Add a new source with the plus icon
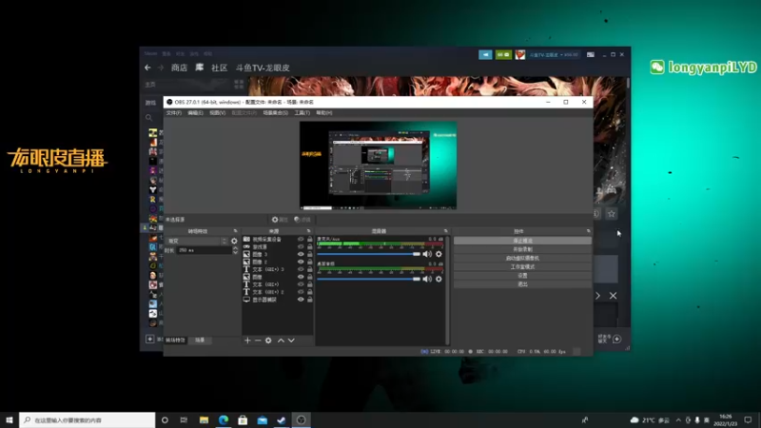This screenshot has width=761, height=428. [247, 340]
